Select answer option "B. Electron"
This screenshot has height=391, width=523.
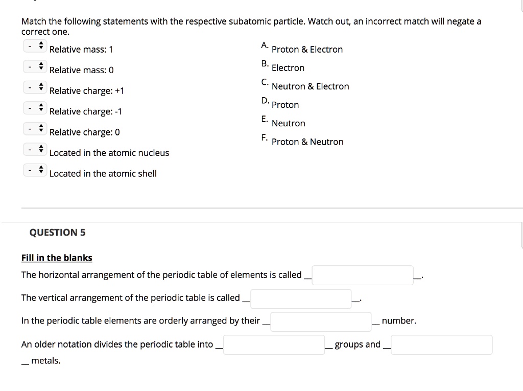[288, 67]
